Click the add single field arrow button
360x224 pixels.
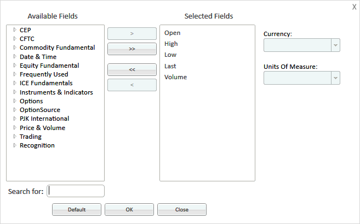[x=132, y=34]
